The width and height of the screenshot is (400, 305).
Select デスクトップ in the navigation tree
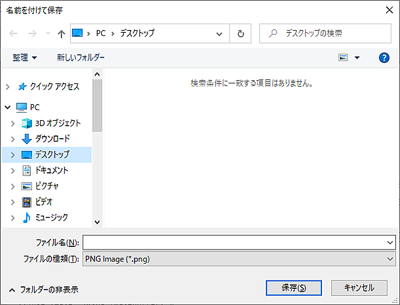(x=52, y=155)
